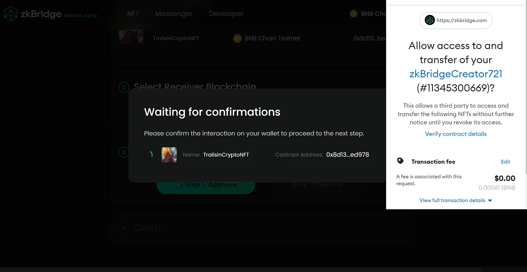527x272 pixels.
Task: Open the NFT menu item
Action: (133, 14)
